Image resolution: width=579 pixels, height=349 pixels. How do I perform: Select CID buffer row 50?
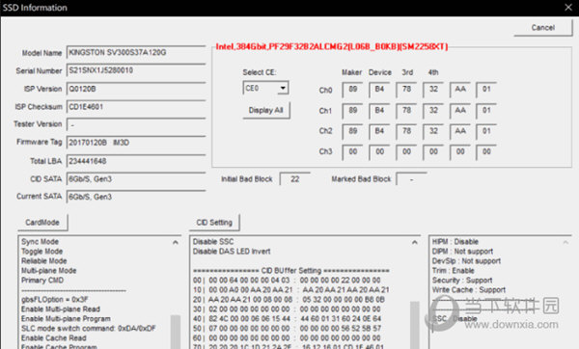pos(289,328)
